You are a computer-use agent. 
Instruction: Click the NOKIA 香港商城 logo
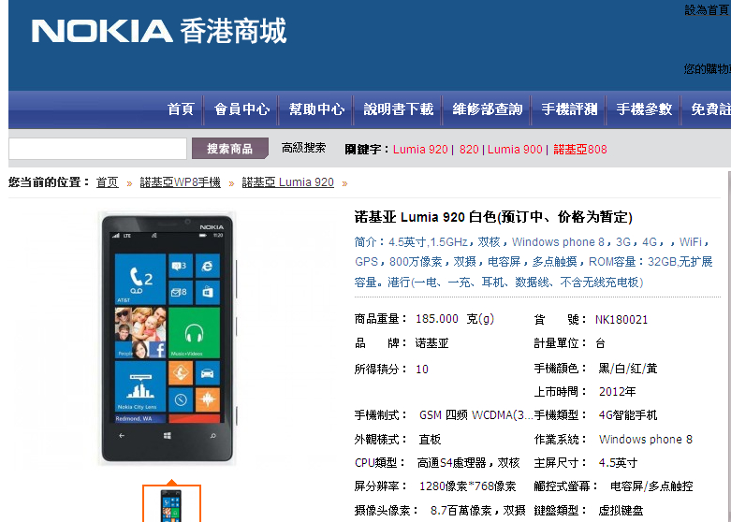159,31
